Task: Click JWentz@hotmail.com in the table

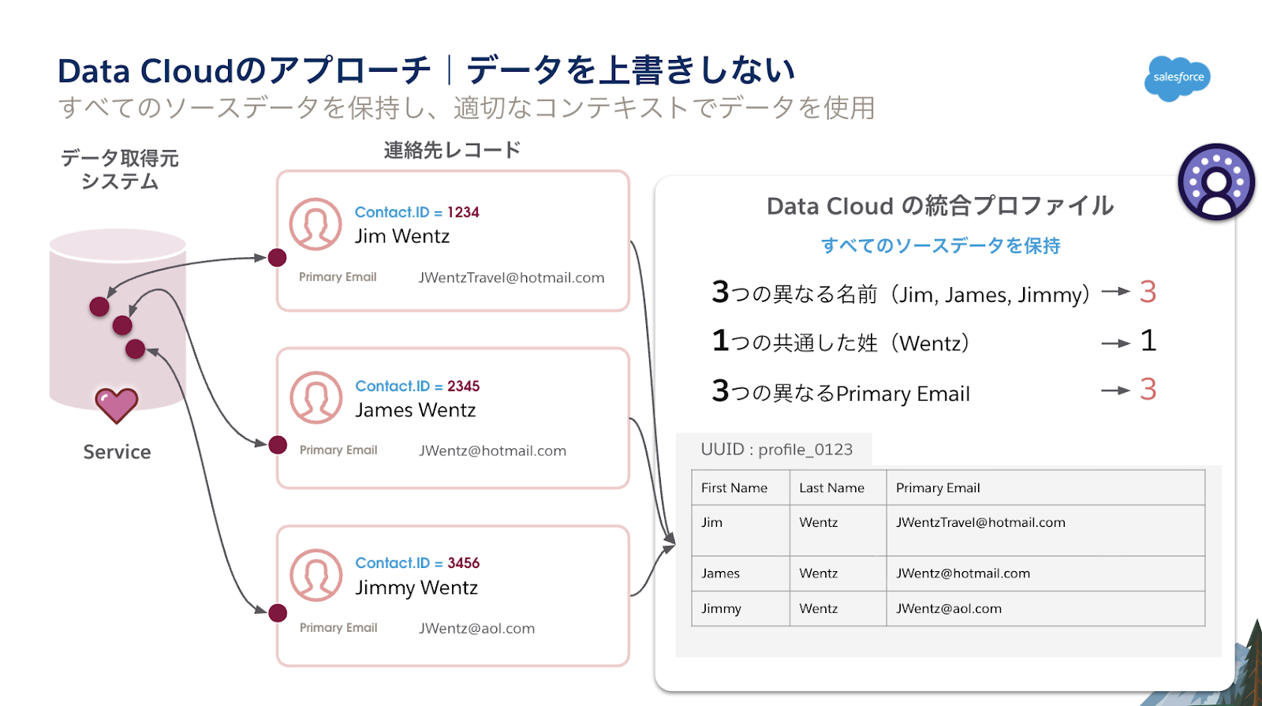Action: tap(963, 573)
